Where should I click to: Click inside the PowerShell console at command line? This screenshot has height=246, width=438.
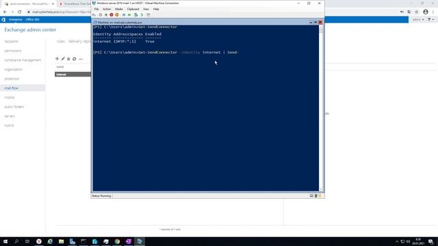click(x=166, y=52)
